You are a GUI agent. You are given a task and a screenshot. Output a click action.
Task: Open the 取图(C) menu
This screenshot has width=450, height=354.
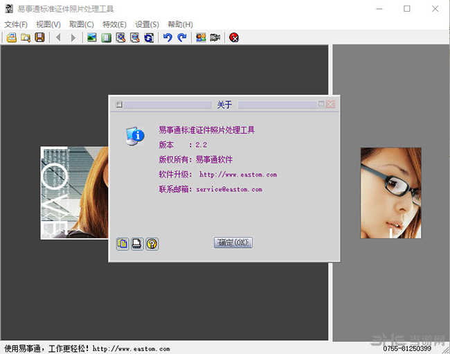82,24
